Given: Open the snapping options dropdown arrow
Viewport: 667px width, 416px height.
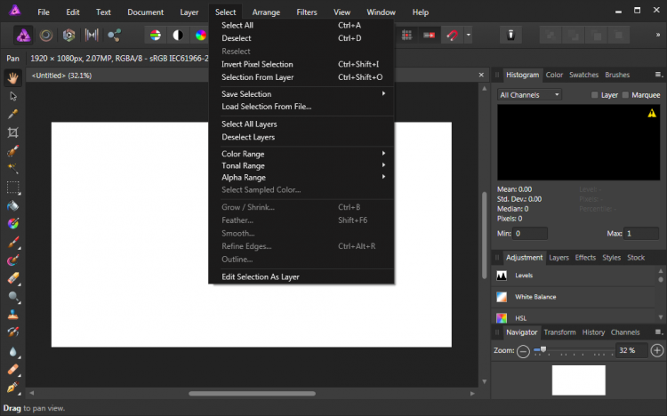Looking at the screenshot, I should click(x=469, y=36).
